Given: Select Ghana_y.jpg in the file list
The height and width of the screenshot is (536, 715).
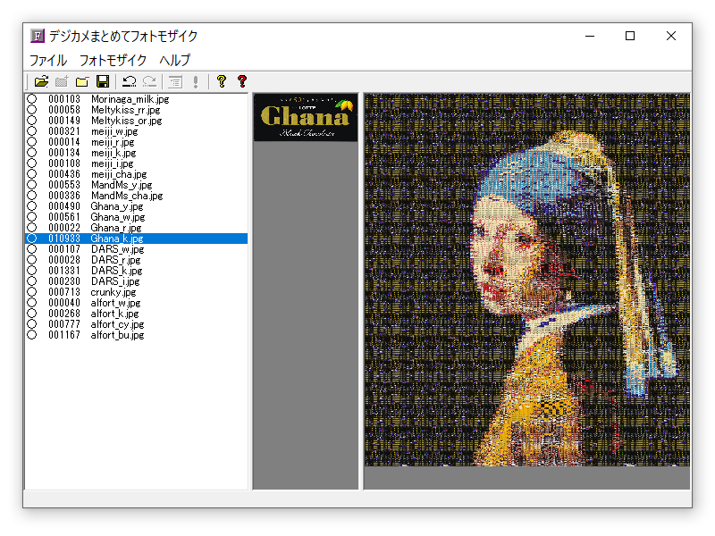Looking at the screenshot, I should pos(117,206).
